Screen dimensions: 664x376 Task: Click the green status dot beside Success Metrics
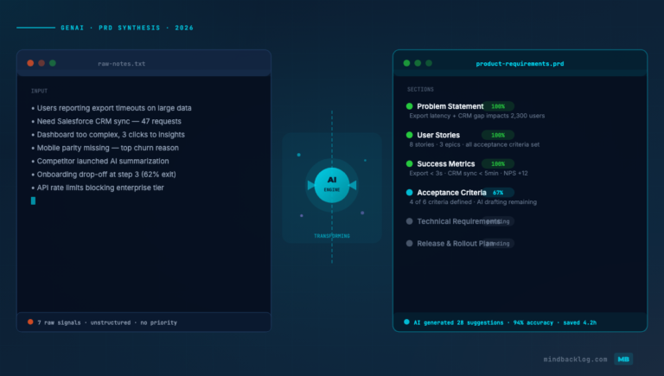coord(410,164)
